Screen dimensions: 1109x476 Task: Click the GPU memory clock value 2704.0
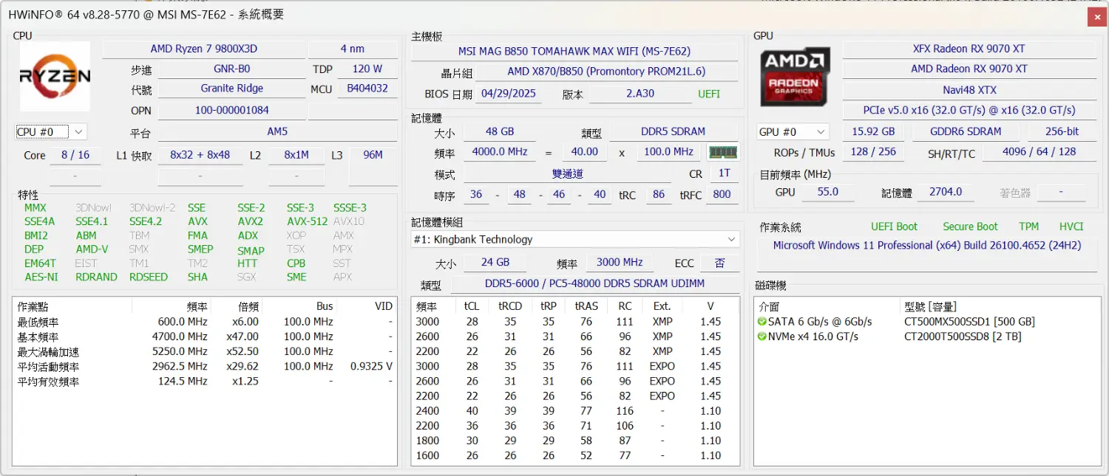(x=946, y=192)
